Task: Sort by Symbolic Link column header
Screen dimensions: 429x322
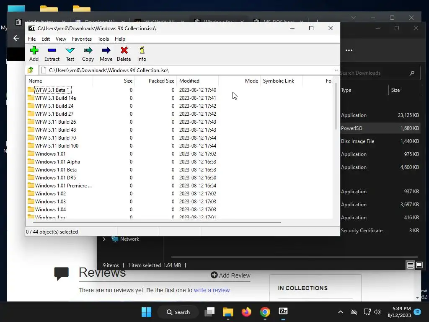Action: [x=281, y=81]
